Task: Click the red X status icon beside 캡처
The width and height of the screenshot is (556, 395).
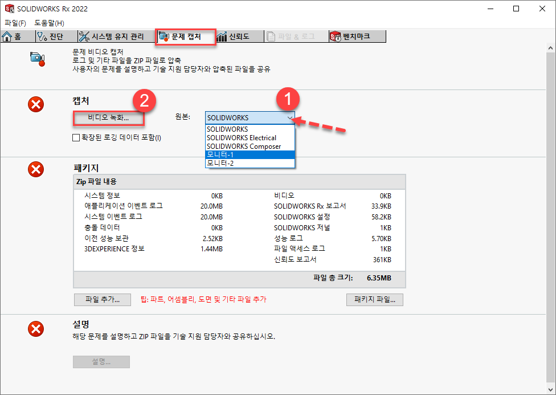Action: pos(36,104)
